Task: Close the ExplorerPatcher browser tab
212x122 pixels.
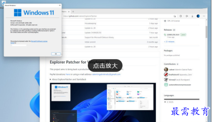Action: click(69, 12)
